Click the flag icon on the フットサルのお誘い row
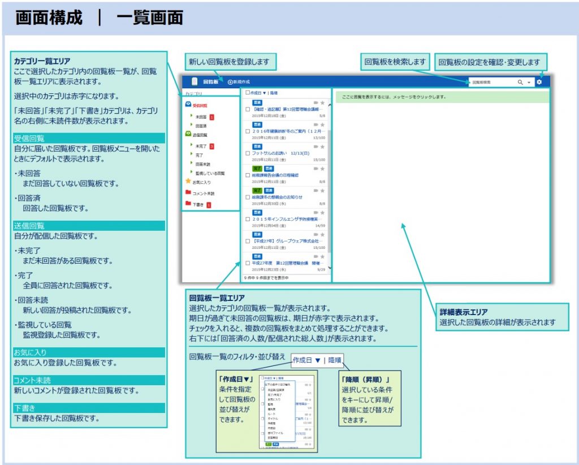 [x=316, y=147]
